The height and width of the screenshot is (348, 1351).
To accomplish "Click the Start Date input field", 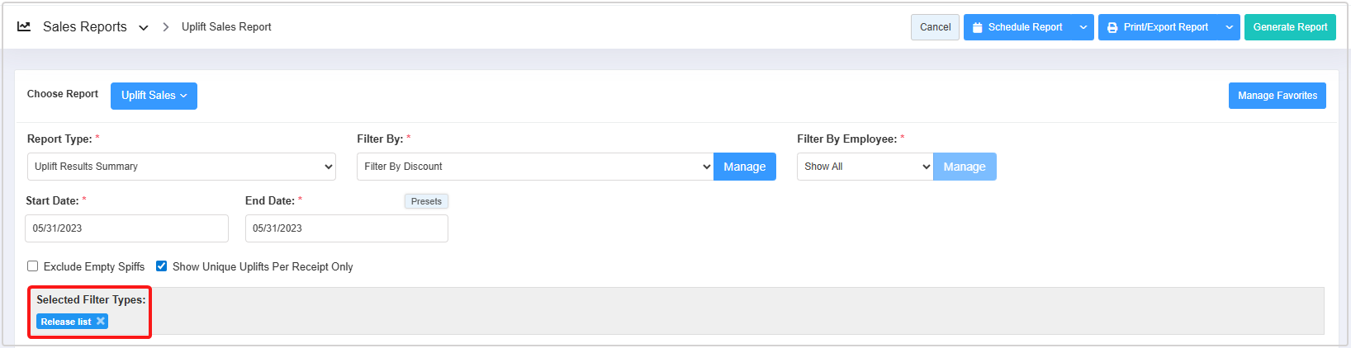I will point(126,228).
